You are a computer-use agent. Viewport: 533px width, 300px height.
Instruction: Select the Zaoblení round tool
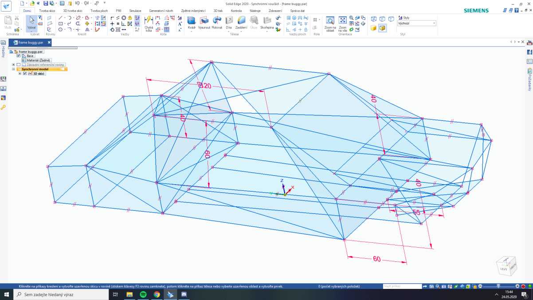coord(241,22)
